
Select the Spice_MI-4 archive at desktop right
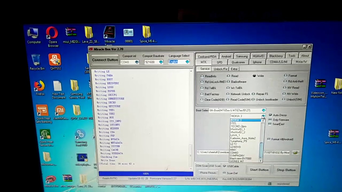point(332,137)
